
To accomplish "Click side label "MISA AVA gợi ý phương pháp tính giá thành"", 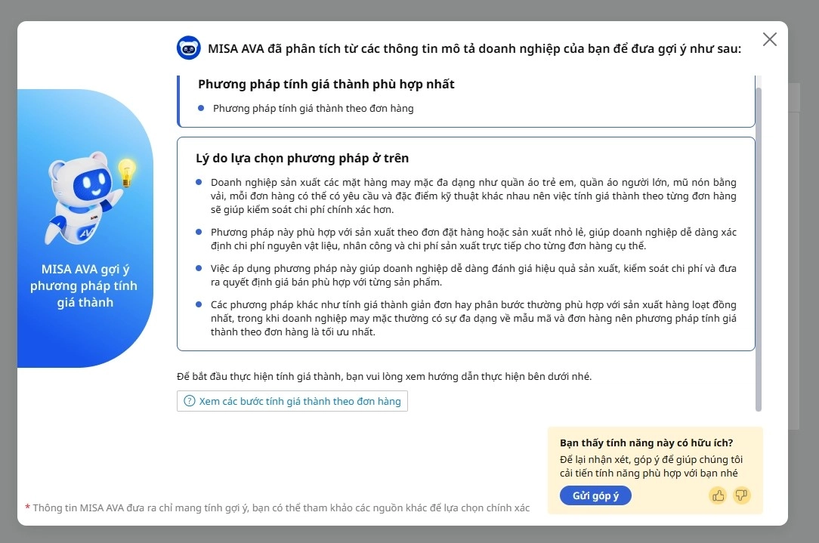I will click(84, 286).
